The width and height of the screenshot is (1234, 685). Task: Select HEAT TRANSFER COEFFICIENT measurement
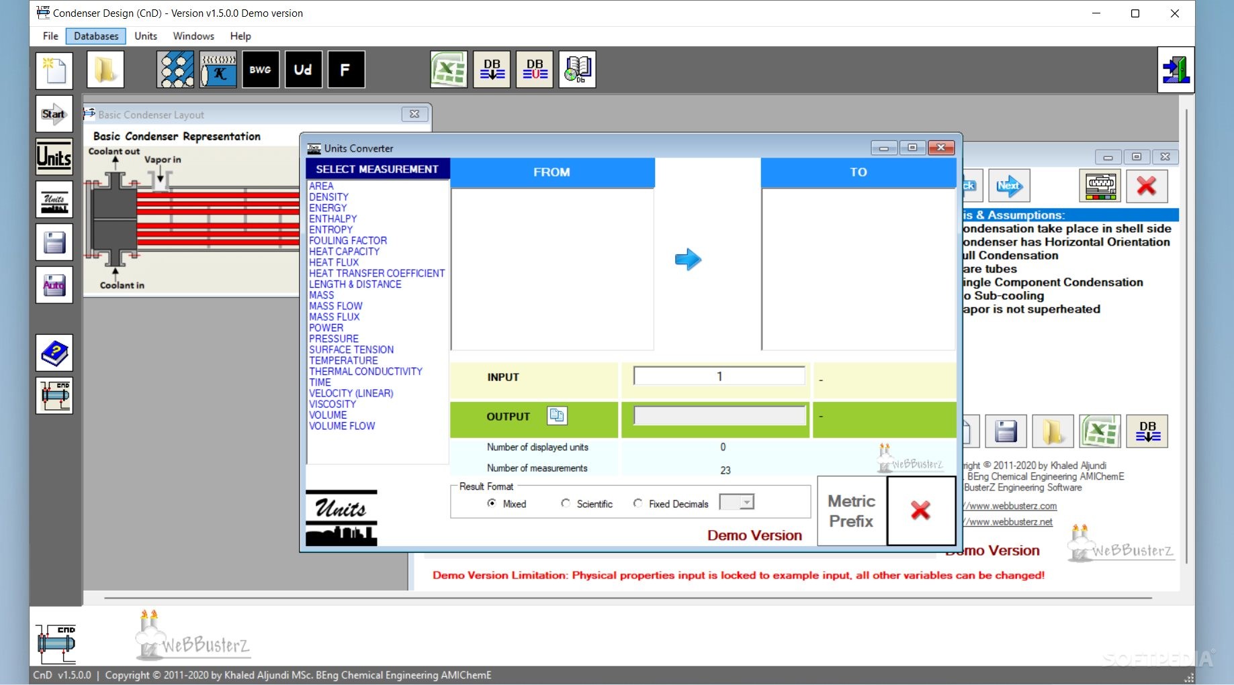click(377, 273)
